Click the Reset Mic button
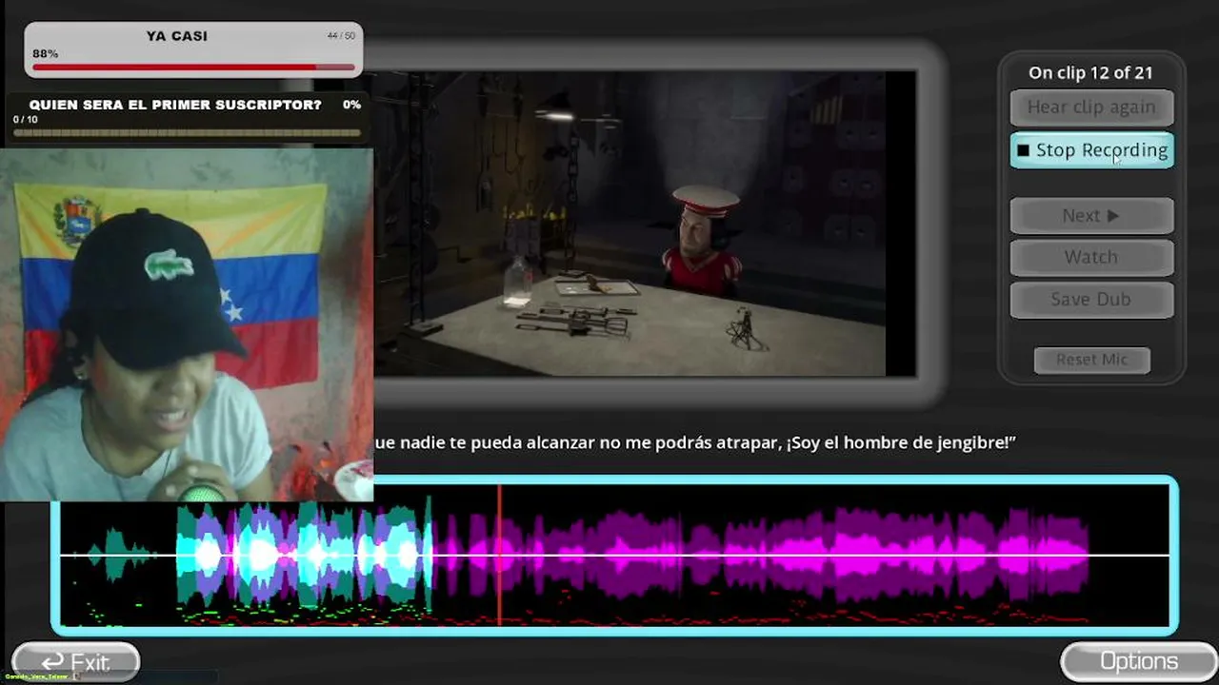Screen dimensions: 1219x685 (x=1091, y=360)
